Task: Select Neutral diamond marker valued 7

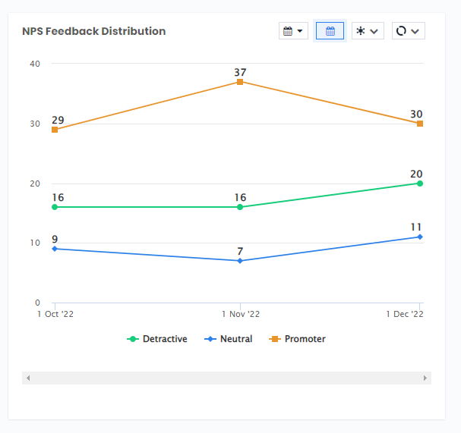Action: pos(240,261)
